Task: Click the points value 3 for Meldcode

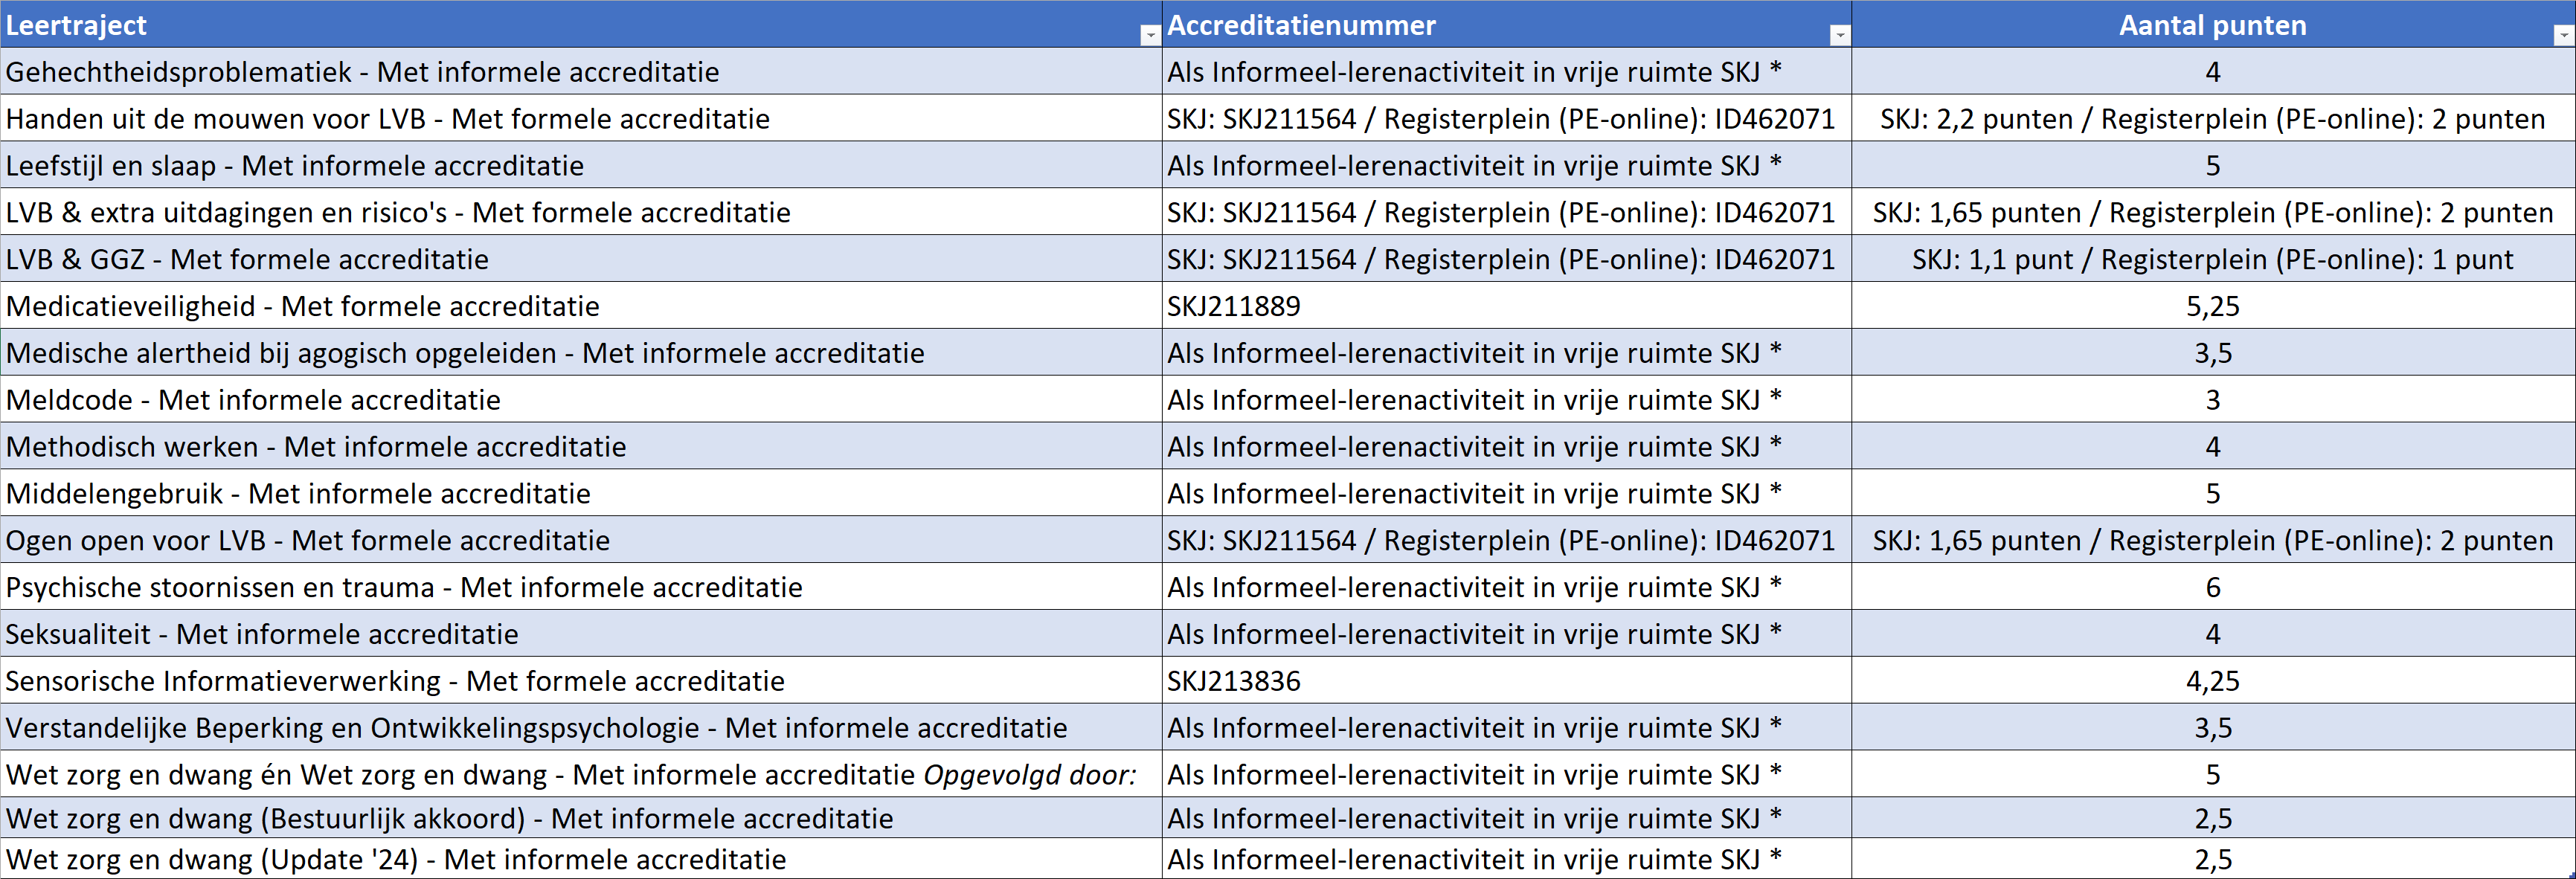Action: [x=2213, y=400]
